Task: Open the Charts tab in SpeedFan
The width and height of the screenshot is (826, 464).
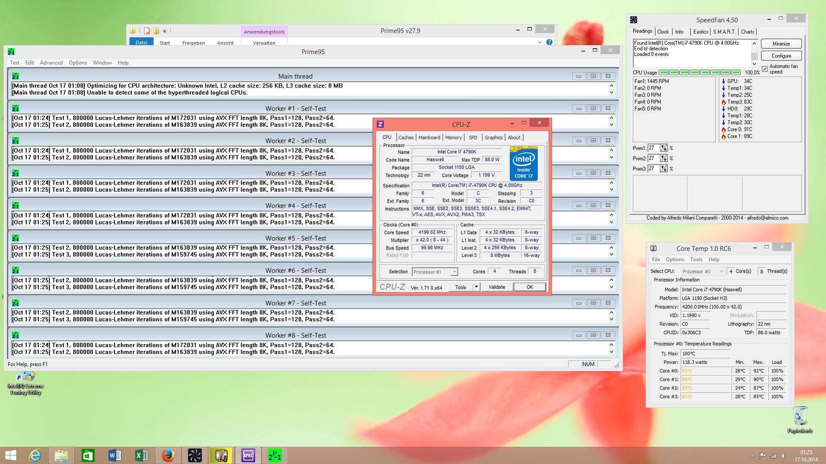Action: (747, 32)
